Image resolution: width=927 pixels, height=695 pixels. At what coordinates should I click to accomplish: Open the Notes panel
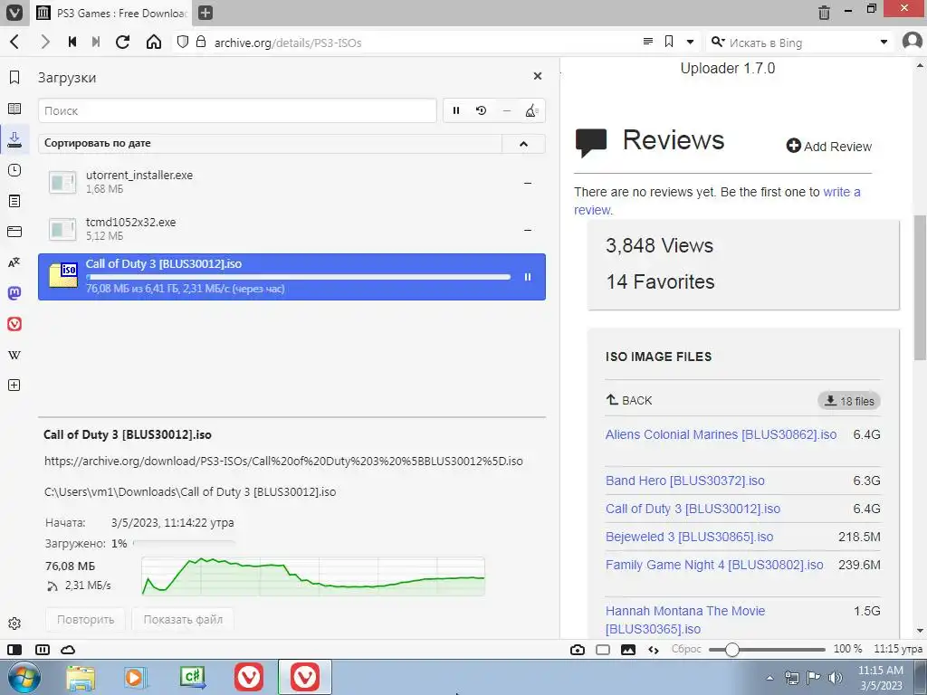(14, 201)
